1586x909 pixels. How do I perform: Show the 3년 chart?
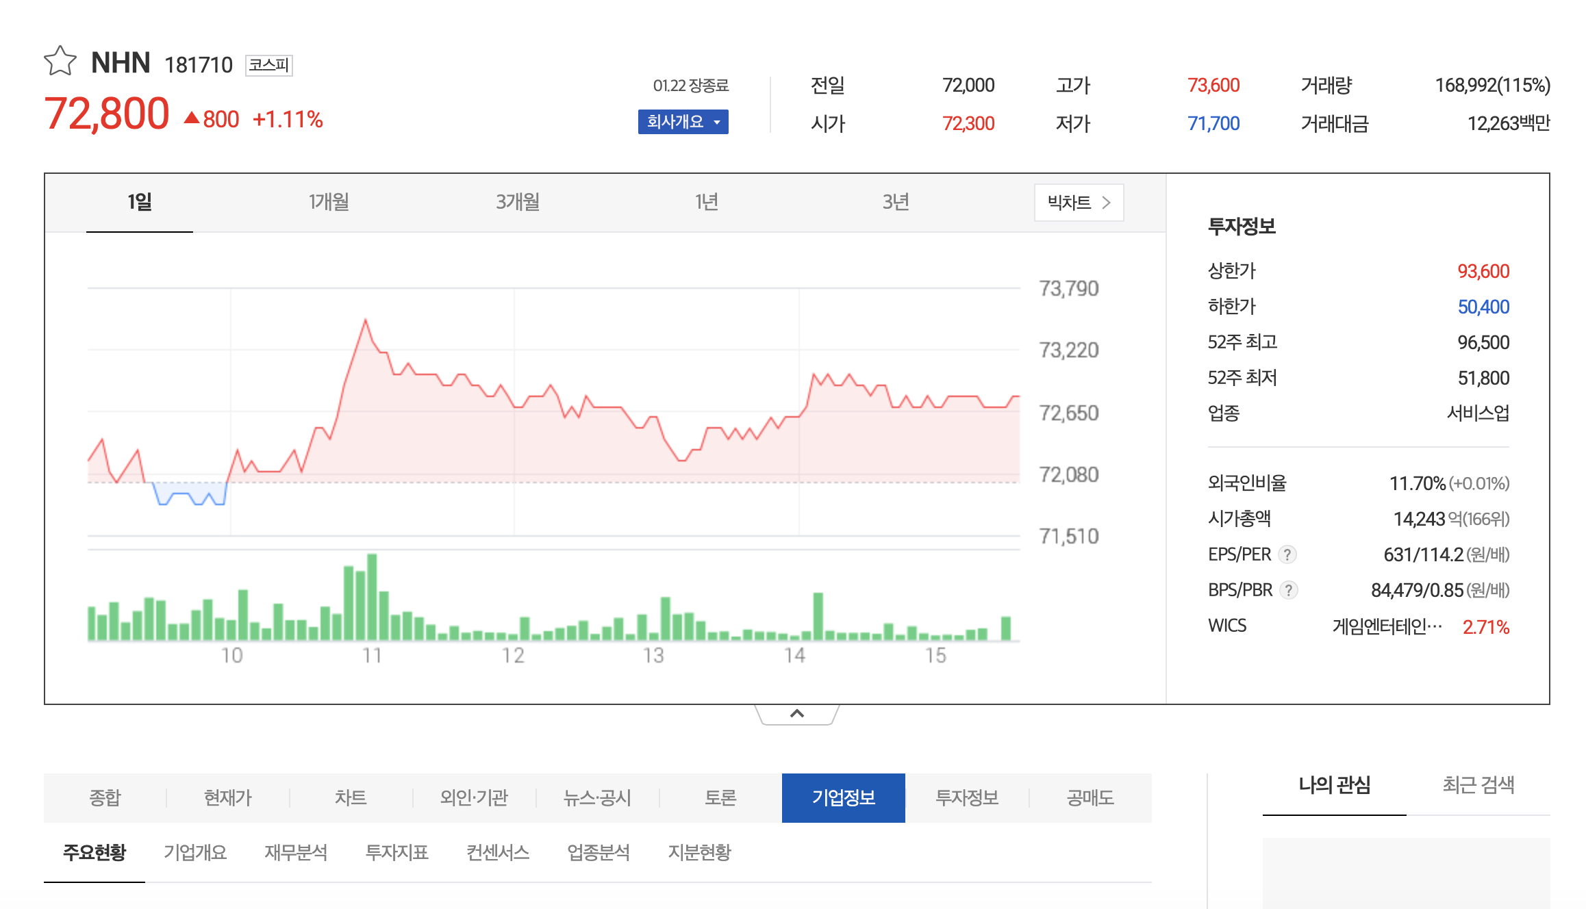(x=896, y=202)
